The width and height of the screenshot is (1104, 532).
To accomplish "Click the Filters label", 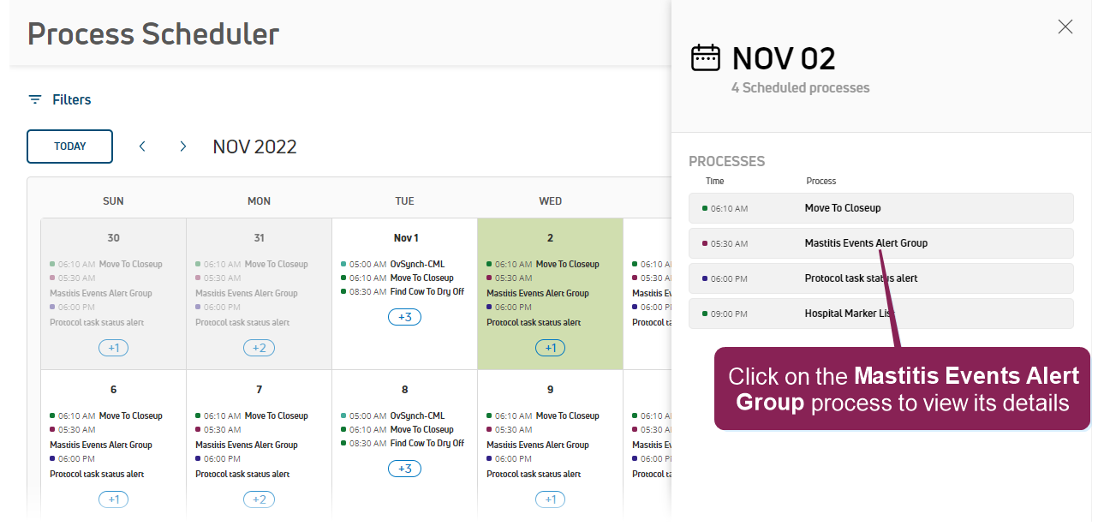I will 72,99.
